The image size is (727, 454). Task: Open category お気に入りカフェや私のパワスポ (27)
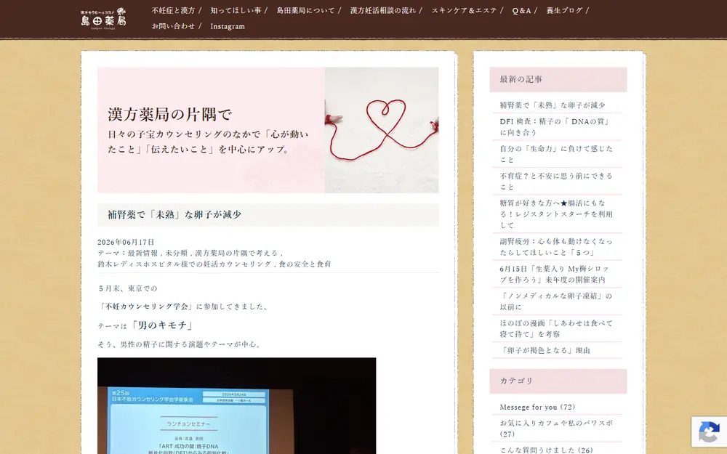556,429
